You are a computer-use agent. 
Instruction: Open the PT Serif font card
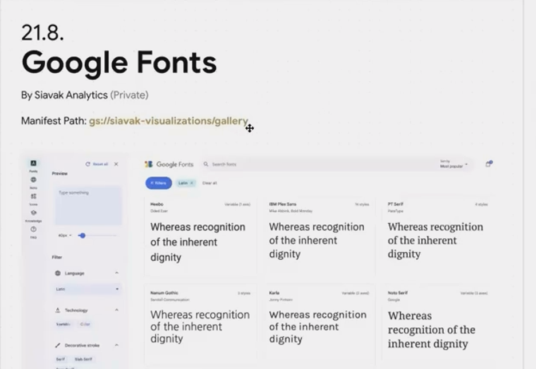click(438, 236)
